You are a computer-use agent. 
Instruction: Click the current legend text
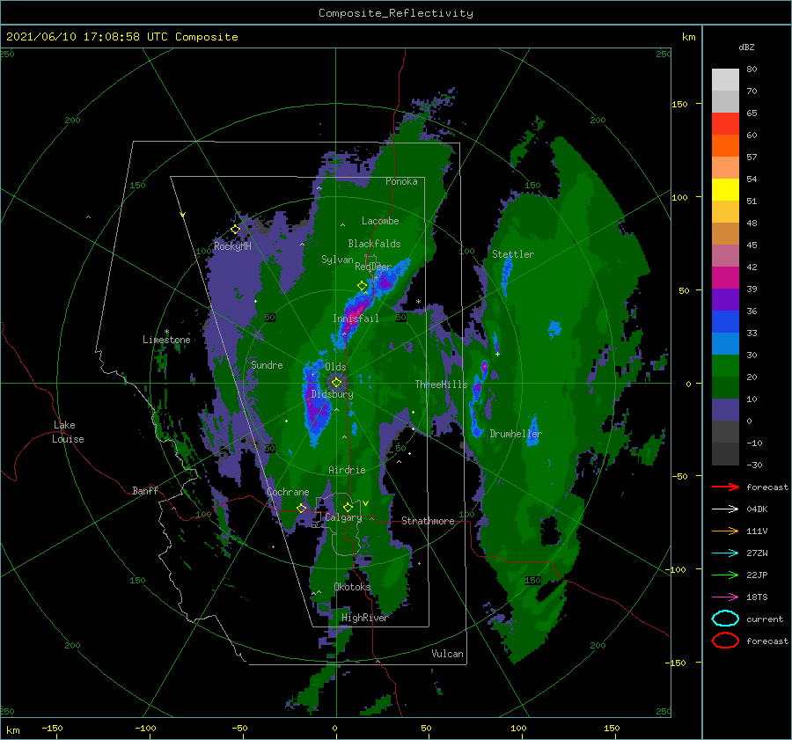pyautogui.click(x=765, y=619)
